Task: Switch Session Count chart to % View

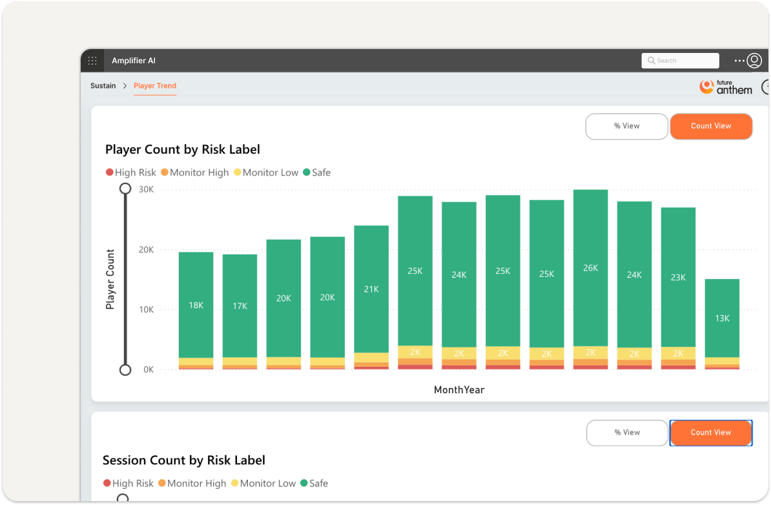Action: [627, 433]
